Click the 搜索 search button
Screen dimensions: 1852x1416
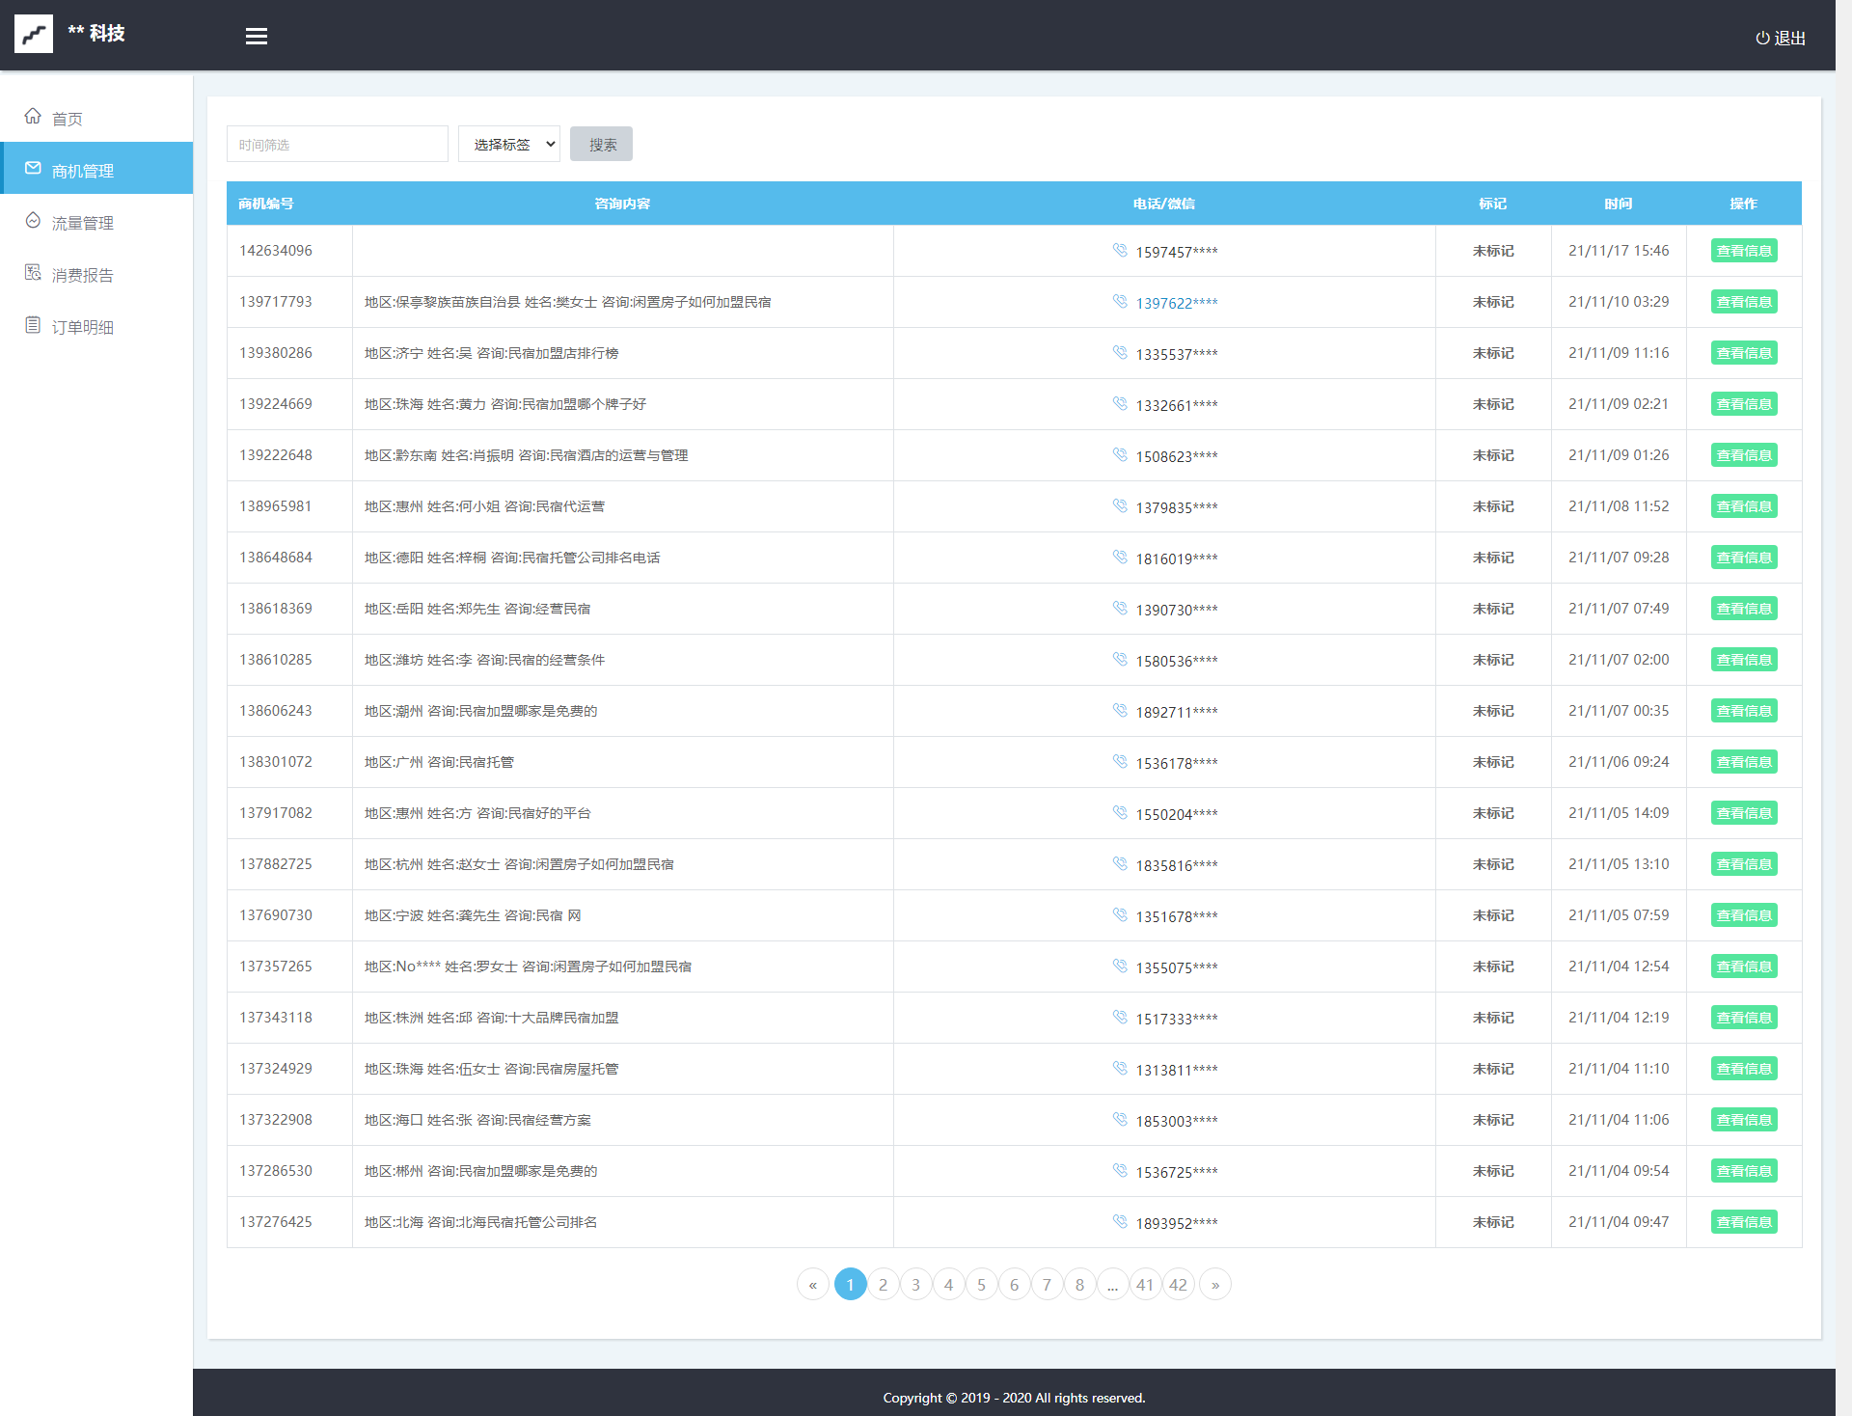tap(602, 144)
